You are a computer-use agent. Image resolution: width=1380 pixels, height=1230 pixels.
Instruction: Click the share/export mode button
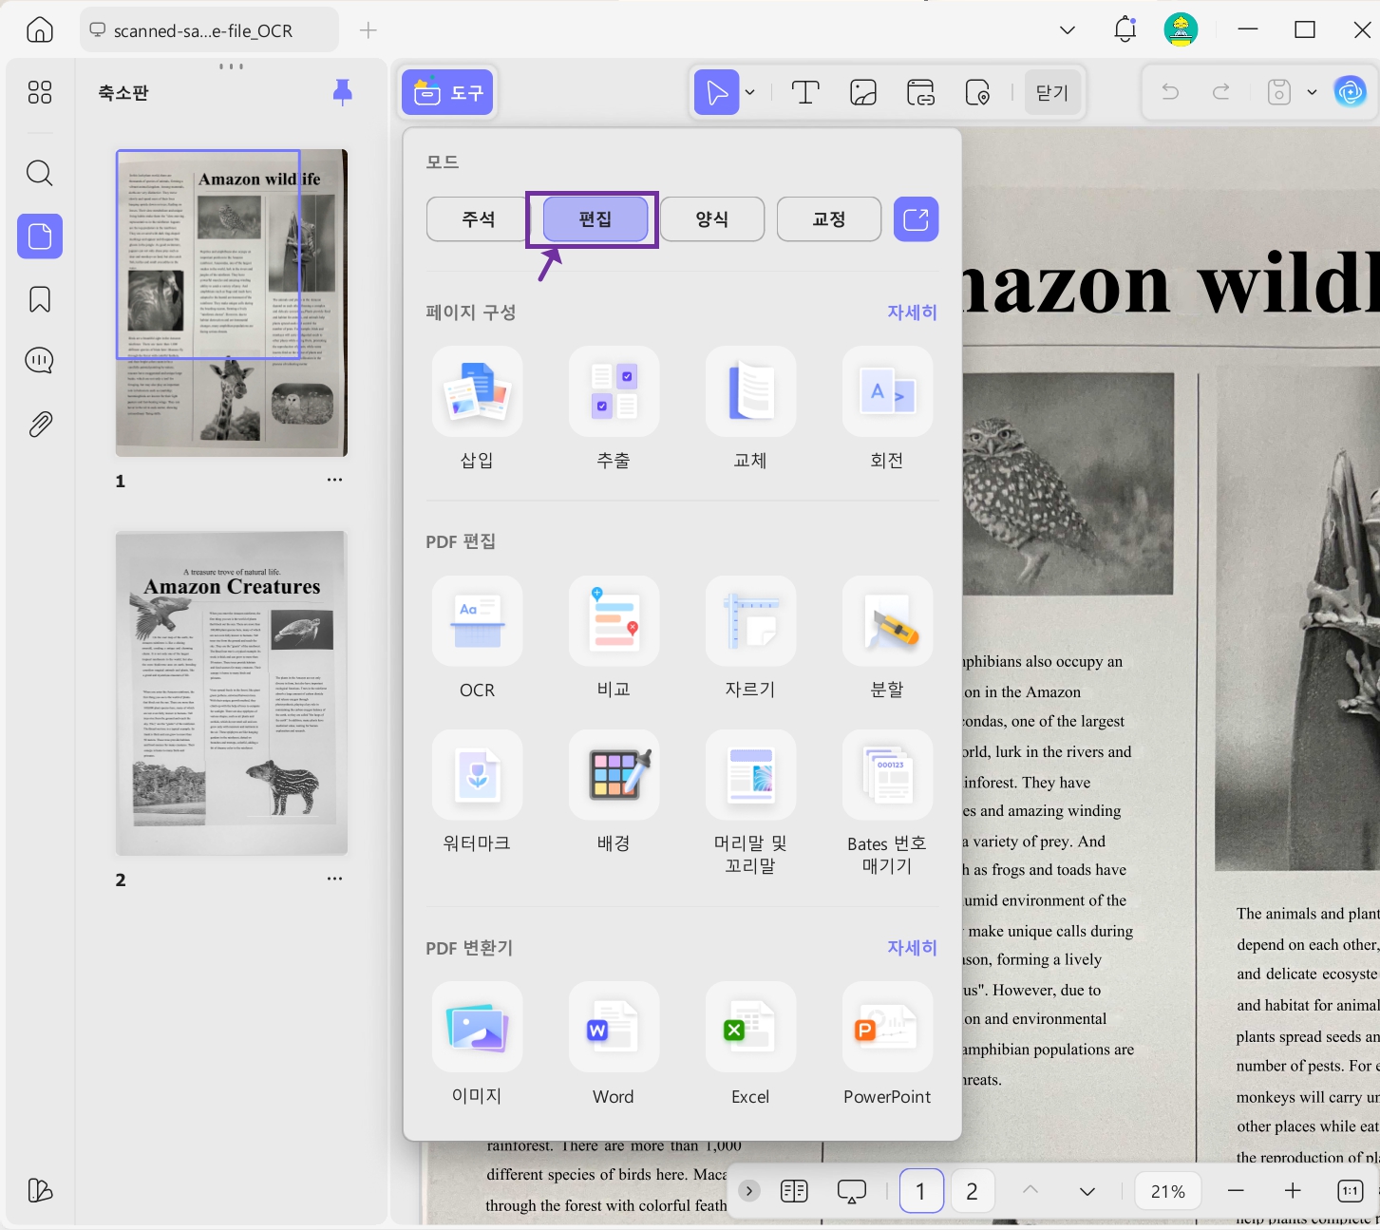tap(917, 219)
